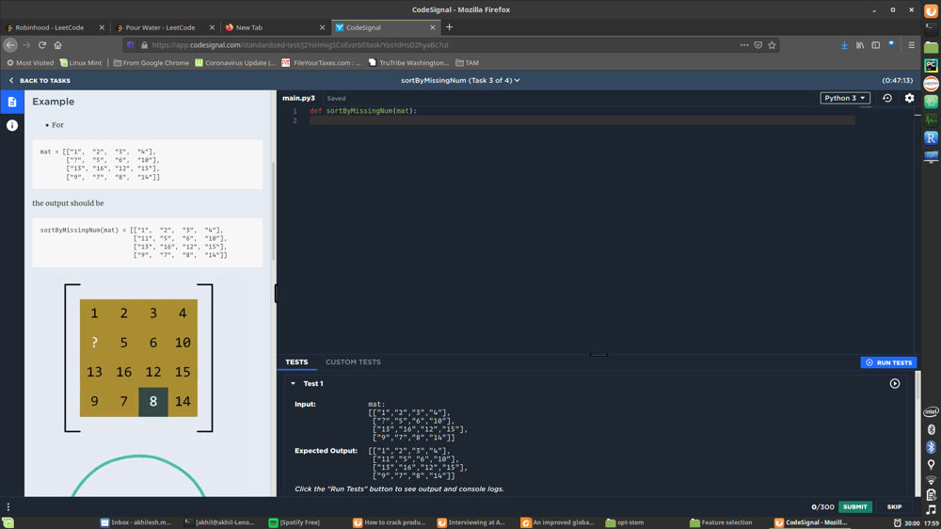941x529 pixels.
Task: Open Firefox library icon
Action: pyautogui.click(x=860, y=45)
